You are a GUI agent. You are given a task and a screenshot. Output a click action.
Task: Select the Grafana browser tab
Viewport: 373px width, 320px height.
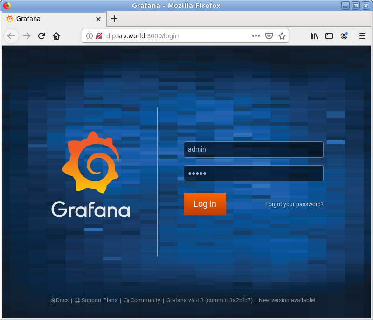(53, 19)
